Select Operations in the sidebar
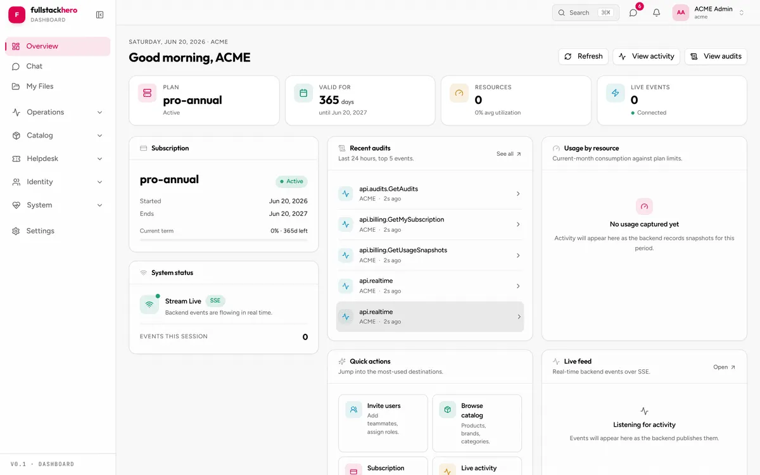Viewport: 760px width, 475px height. [58, 112]
